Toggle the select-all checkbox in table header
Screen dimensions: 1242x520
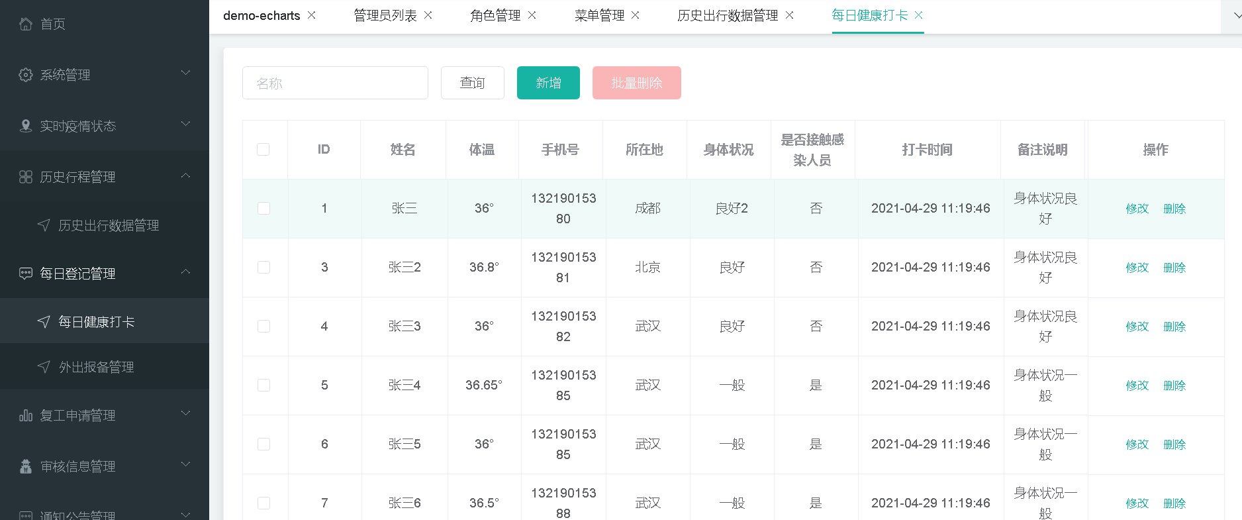[263, 149]
